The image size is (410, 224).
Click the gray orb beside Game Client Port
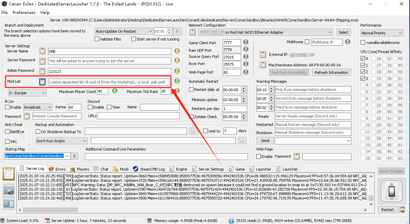(x=246, y=43)
